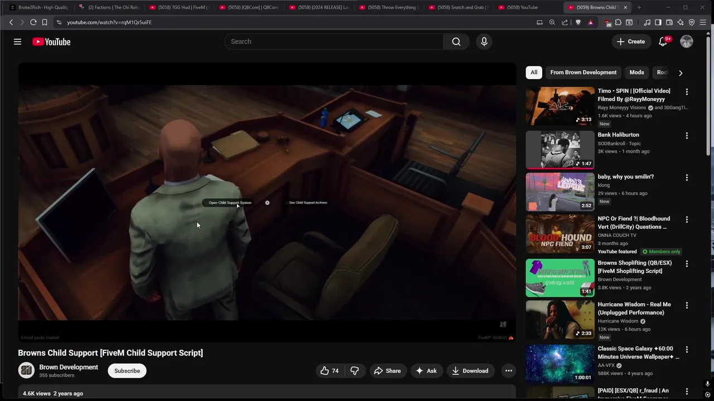714x401 pixels.
Task: Show more filter chips arrow
Action: point(681,73)
